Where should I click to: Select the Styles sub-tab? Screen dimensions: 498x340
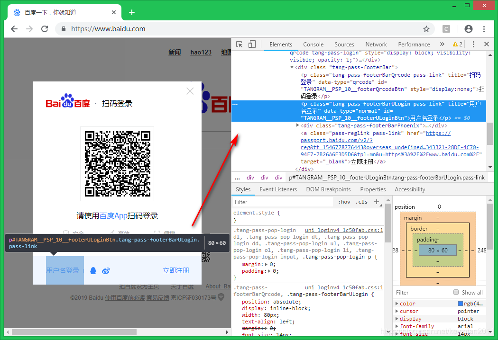pyautogui.click(x=243, y=189)
